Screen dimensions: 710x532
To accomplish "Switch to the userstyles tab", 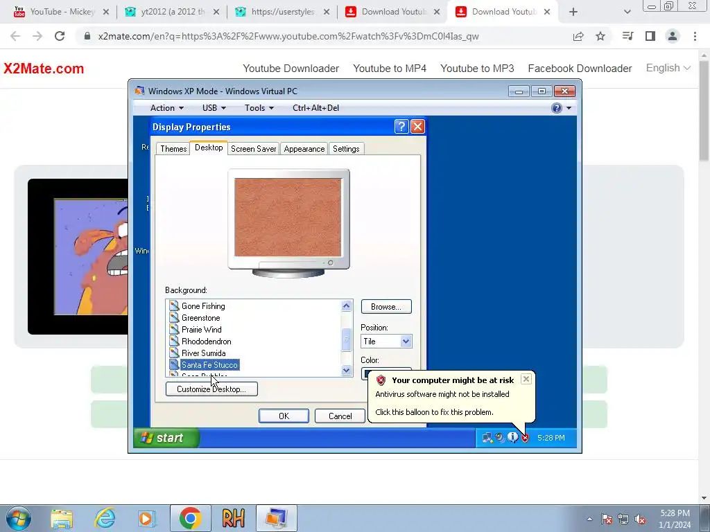I will coord(282,12).
